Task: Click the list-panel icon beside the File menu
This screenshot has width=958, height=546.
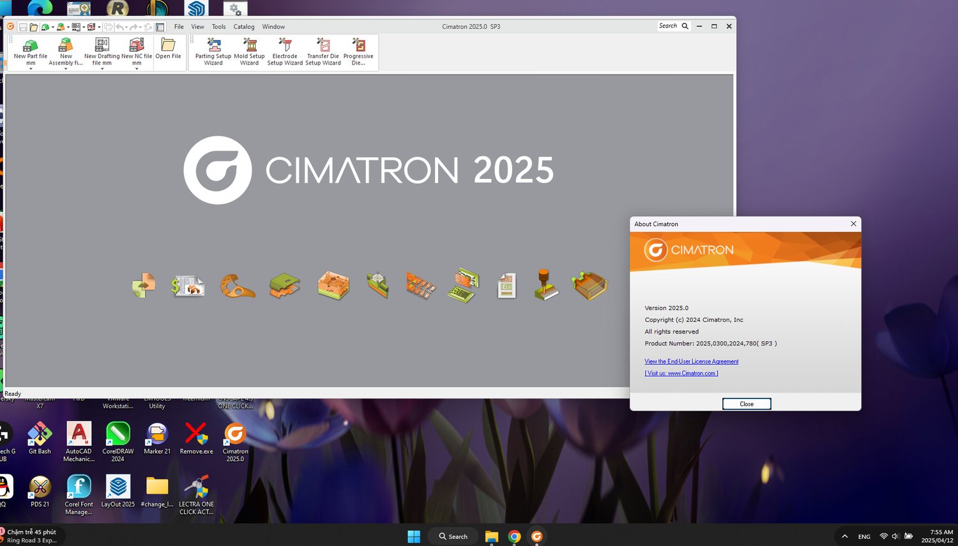Action: [160, 27]
